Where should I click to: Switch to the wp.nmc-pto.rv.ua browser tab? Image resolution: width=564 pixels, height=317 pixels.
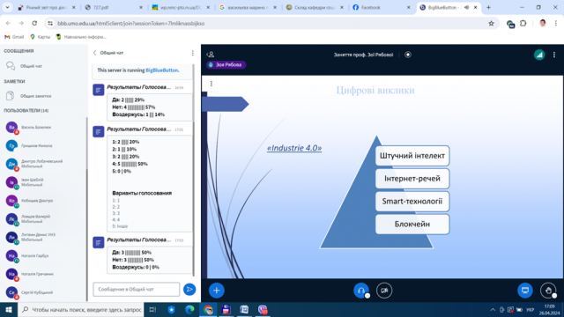[181, 7]
